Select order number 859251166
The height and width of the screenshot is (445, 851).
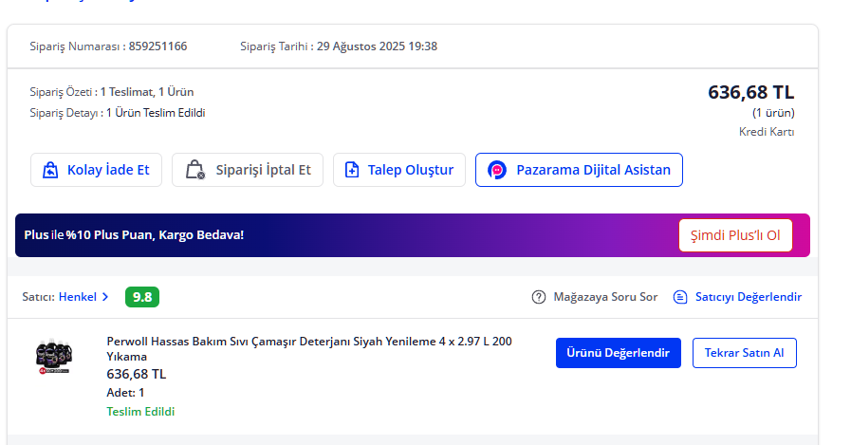tap(157, 46)
